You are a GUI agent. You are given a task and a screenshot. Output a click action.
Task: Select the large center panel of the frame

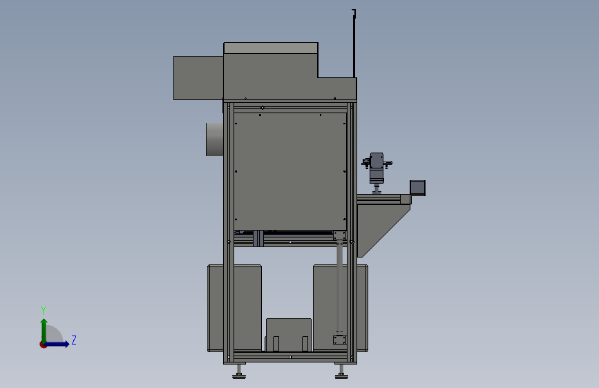click(290, 171)
